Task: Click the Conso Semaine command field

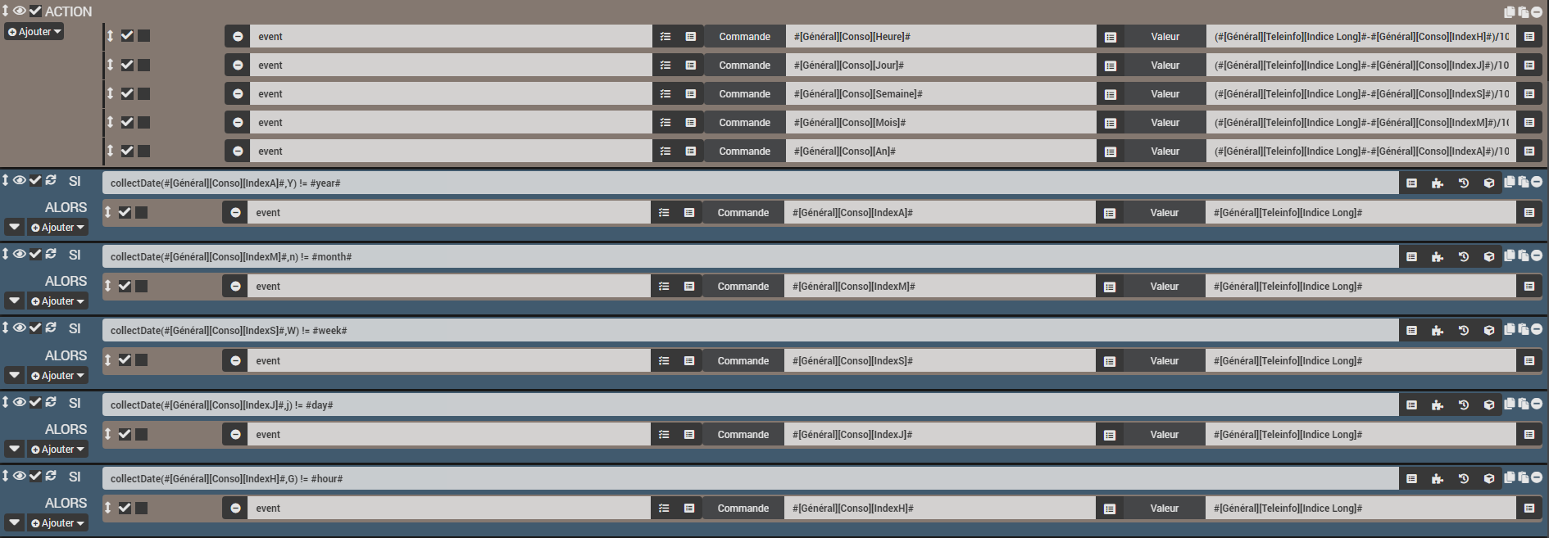Action: click(941, 93)
